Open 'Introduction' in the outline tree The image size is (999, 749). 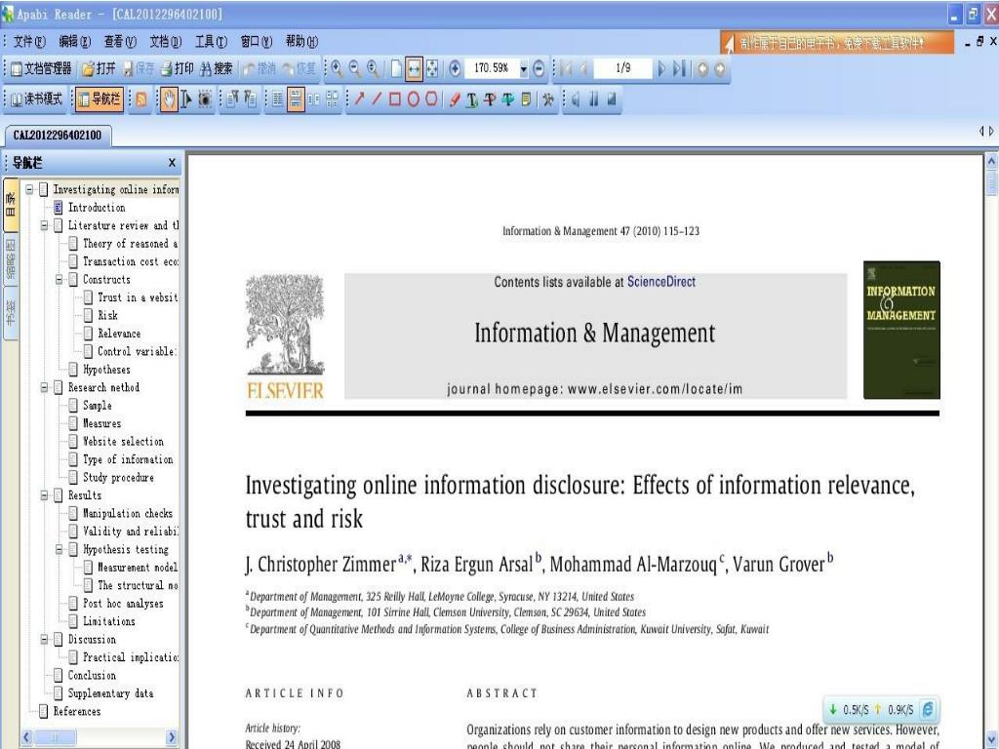point(97,207)
